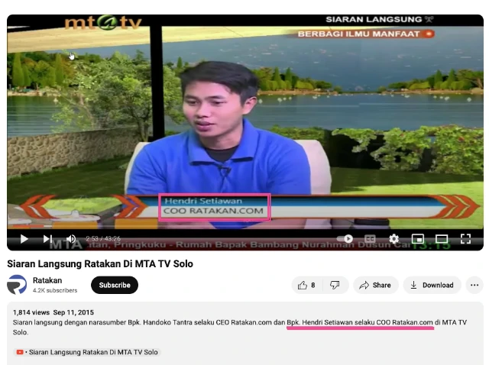This screenshot has height=365, width=489.
Task: Subscribe to the Ratakan channel
Action: 115,285
